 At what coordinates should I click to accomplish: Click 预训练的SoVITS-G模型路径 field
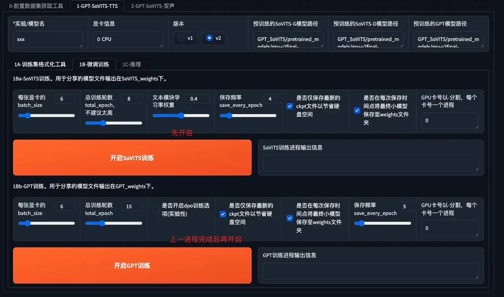[288, 39]
